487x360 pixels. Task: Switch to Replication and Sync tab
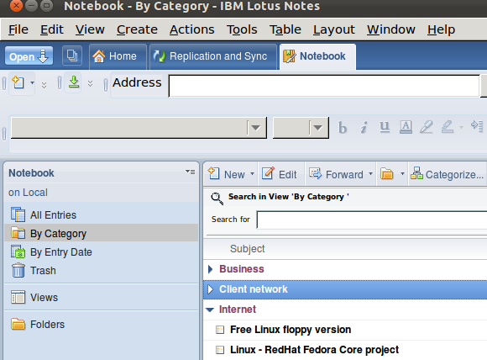tap(213, 56)
